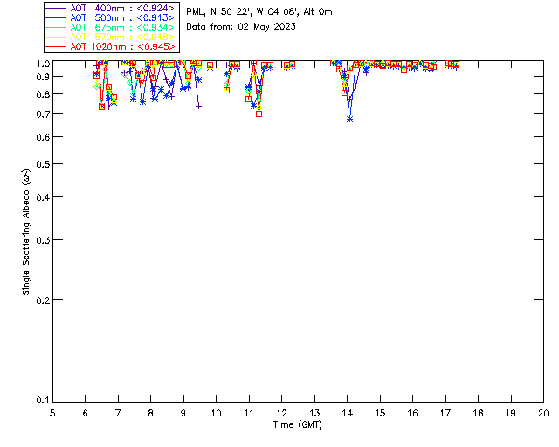Screen dimensions: 559x447
Task: Click the purple plus marker near 9.5 GMT
Action: [198, 106]
